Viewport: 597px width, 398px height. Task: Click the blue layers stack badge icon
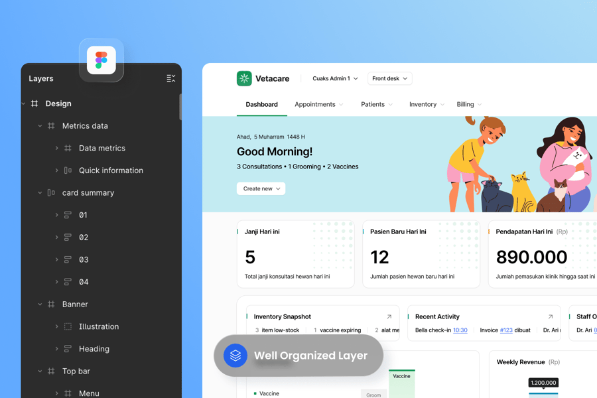pyautogui.click(x=235, y=356)
